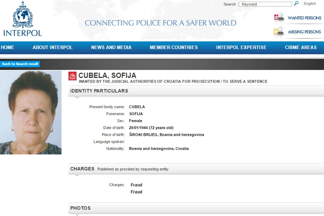Screen dimensions: 324x216
Task: Open the ABOUT INTERPOL menu
Action: click(53, 47)
